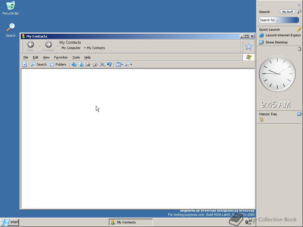Launch Internet Explorer from the sidebar
303x227 pixels.
pos(281,35)
